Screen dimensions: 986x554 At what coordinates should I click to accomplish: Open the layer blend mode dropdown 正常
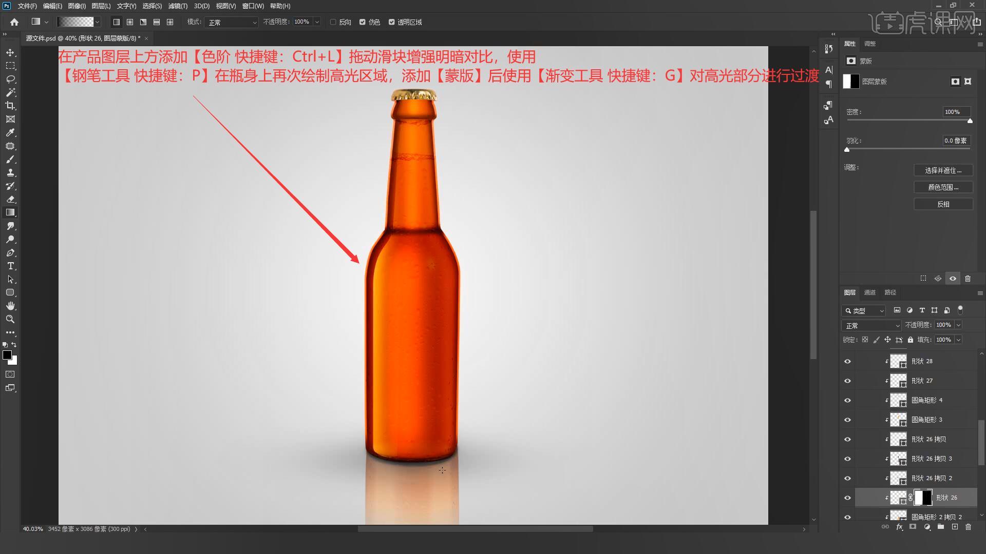point(871,326)
